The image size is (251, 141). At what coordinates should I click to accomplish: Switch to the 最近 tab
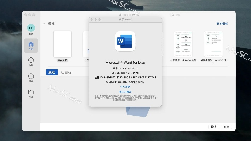(52, 72)
